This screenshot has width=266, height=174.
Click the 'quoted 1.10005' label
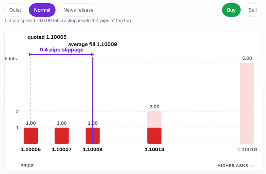[47, 37]
